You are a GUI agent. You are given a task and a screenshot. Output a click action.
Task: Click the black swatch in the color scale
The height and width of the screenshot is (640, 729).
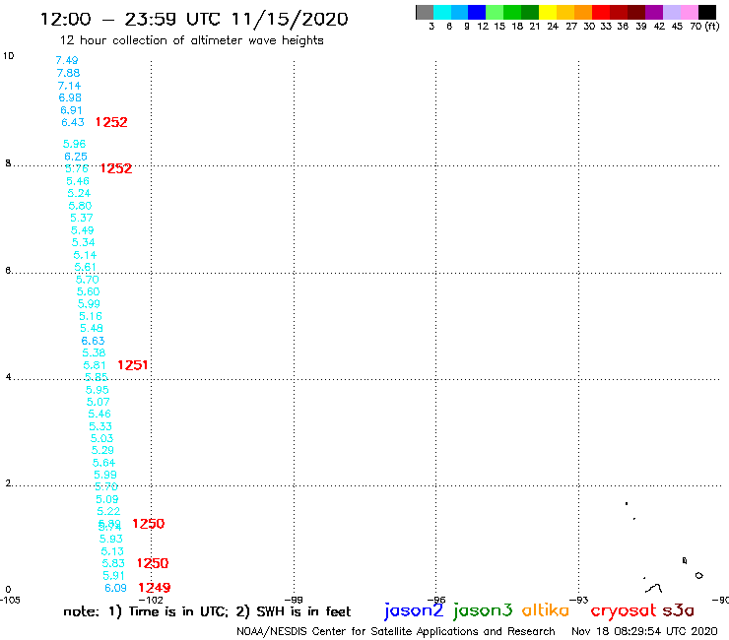[x=707, y=12]
